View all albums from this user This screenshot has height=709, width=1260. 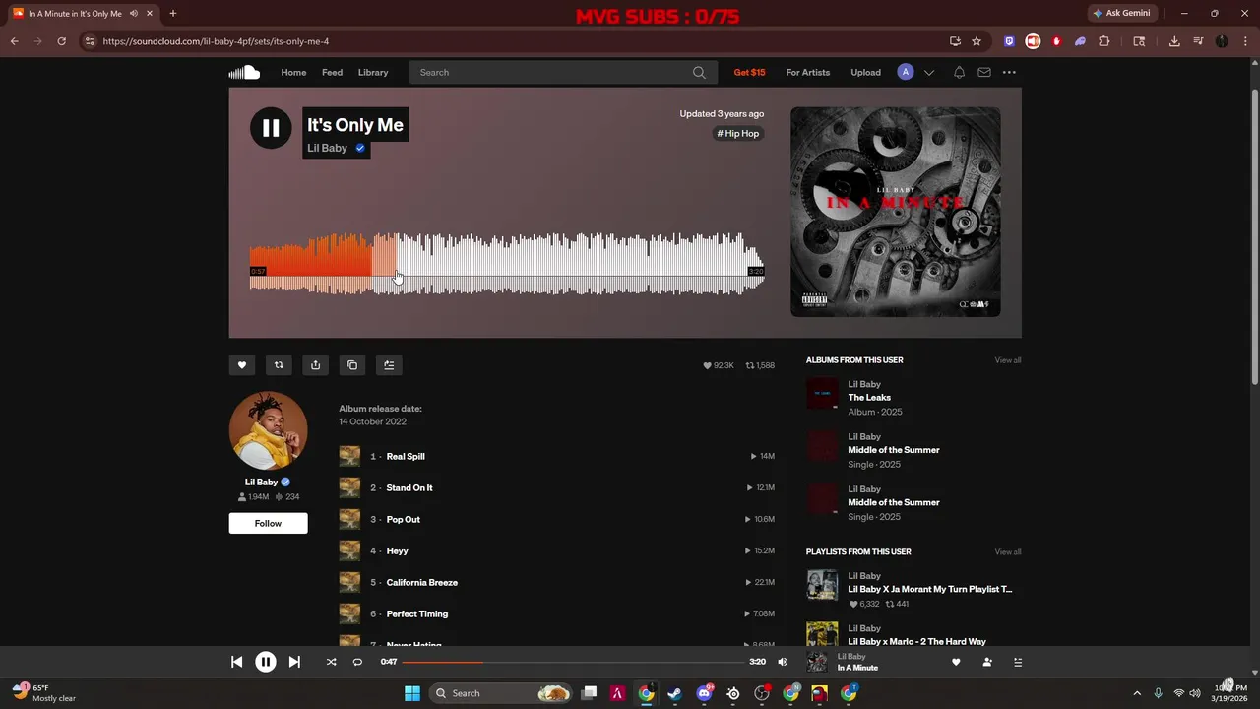[x=1008, y=360]
